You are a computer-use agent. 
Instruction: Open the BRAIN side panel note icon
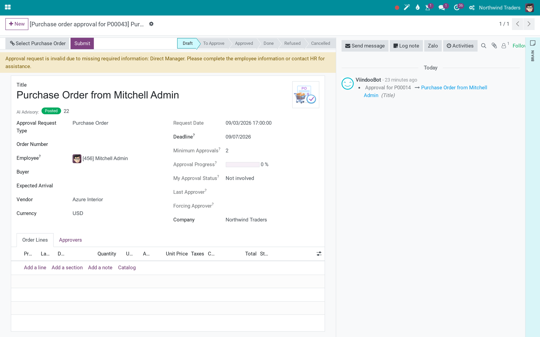533,43
